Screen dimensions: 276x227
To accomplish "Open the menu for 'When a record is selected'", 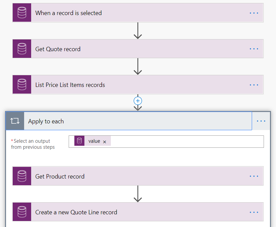I will point(254,13).
